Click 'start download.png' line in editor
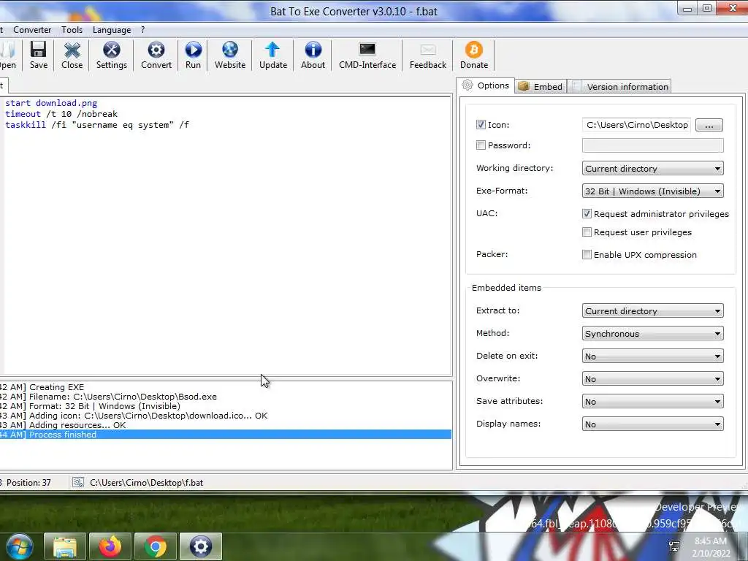 coord(51,103)
